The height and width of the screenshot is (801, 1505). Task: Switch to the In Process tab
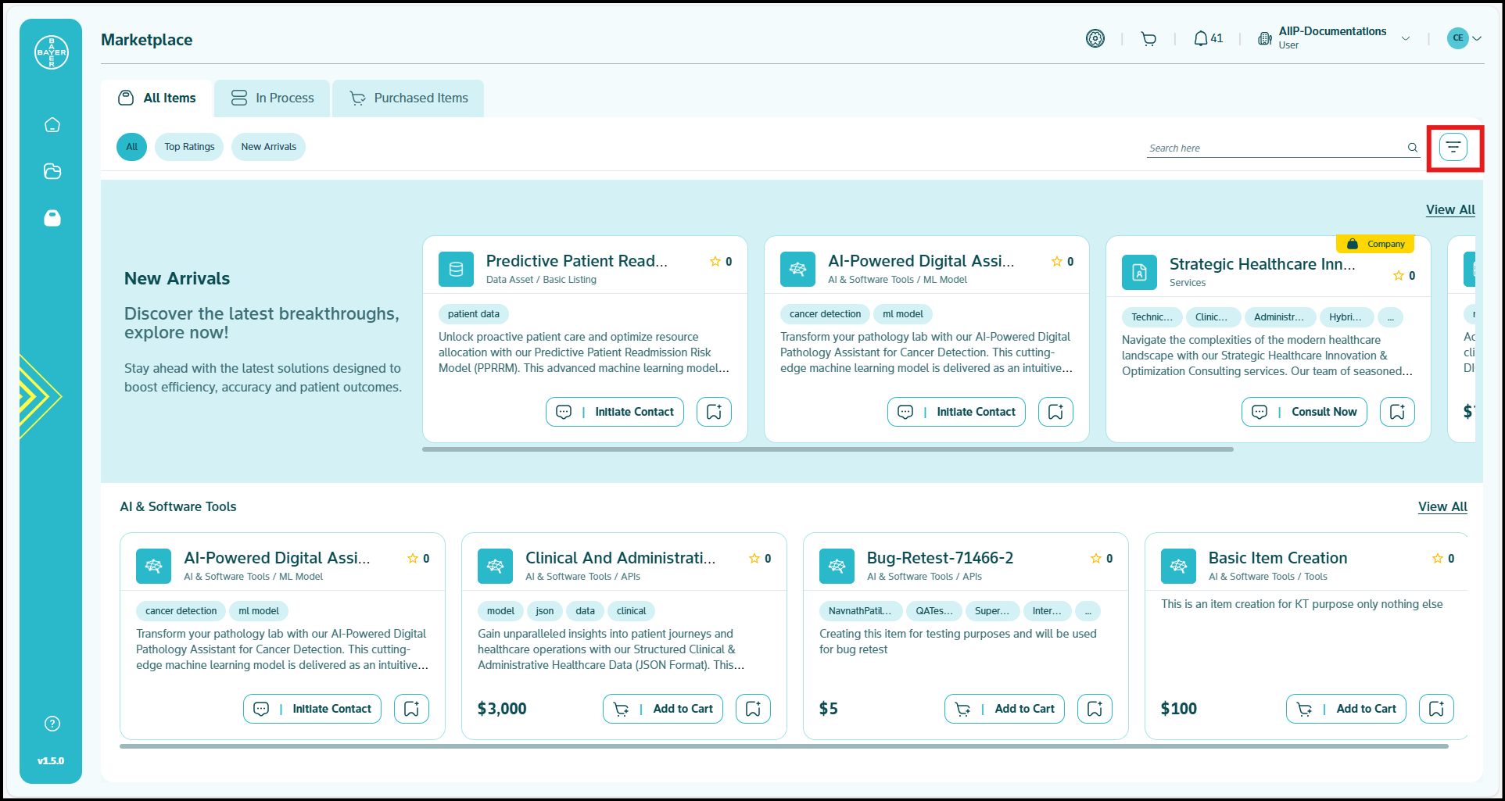[272, 98]
